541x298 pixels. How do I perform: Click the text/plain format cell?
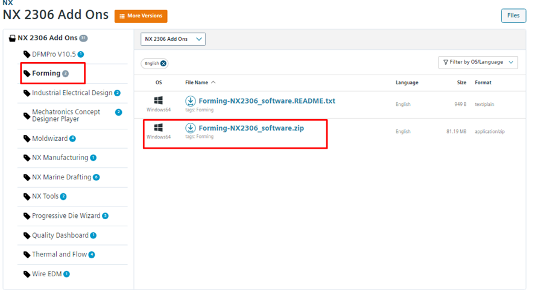click(484, 104)
